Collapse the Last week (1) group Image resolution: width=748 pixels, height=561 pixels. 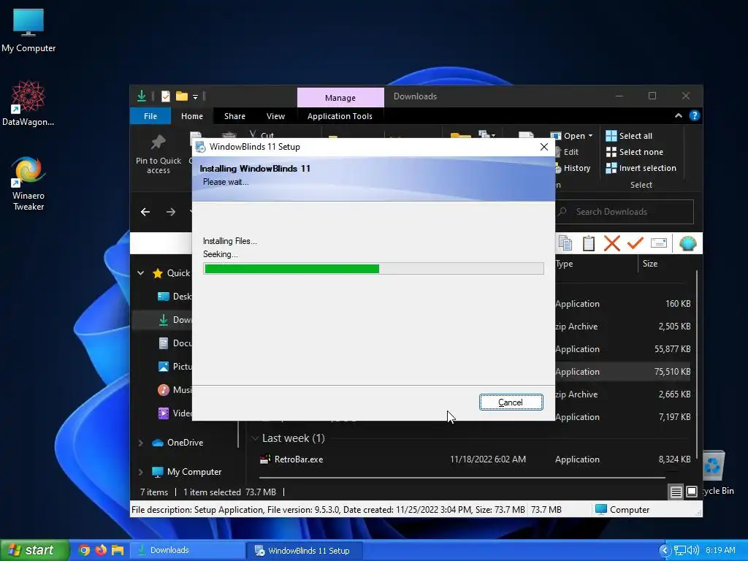[255, 438]
